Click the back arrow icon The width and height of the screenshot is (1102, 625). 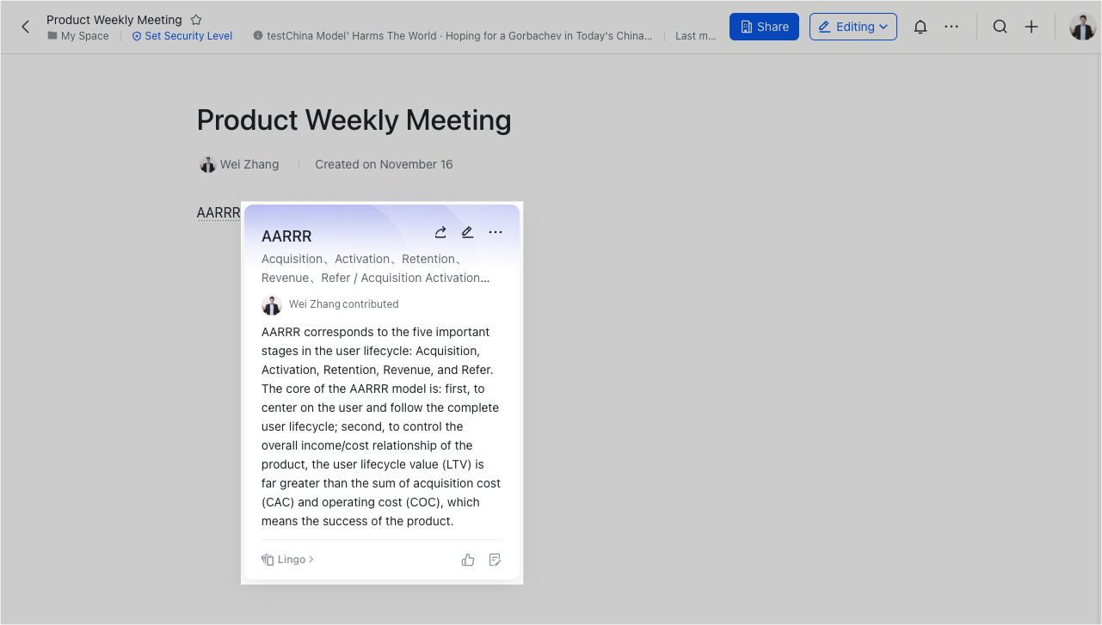click(x=25, y=27)
